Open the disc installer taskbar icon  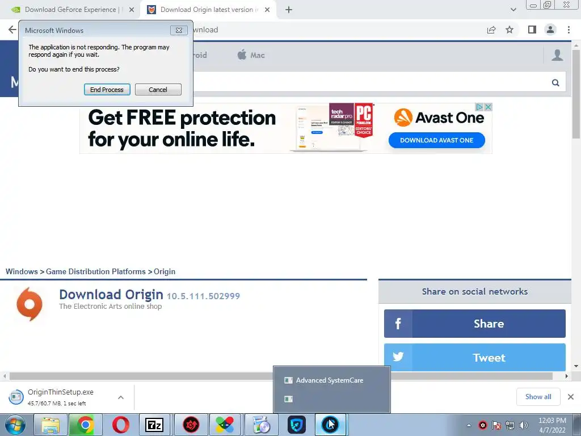click(261, 425)
